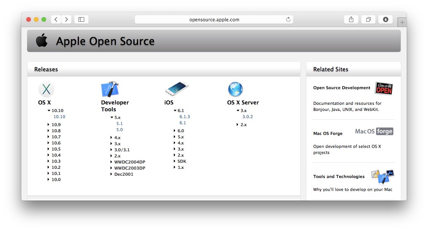Click the OS X release icon
The width and height of the screenshot is (428, 231).
(46, 89)
